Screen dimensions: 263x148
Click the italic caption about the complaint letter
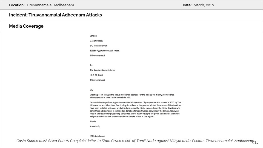coord(134,141)
